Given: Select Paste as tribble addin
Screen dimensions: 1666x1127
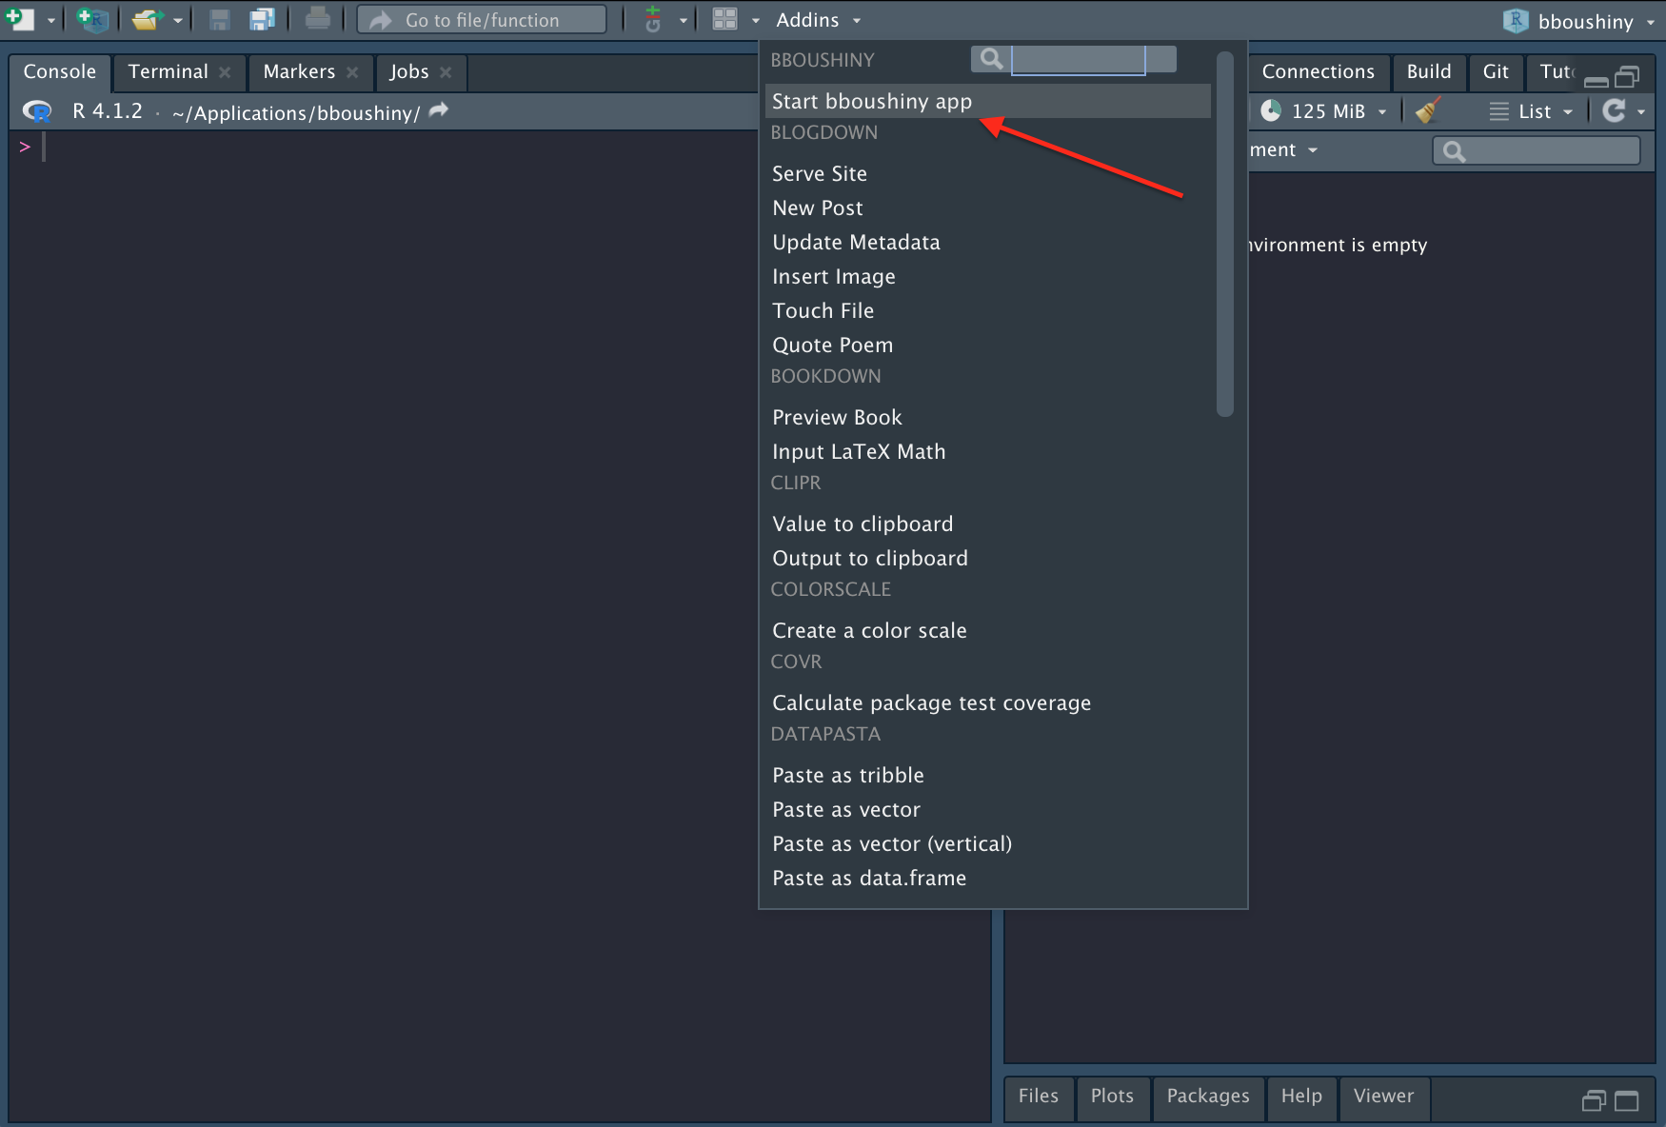Looking at the screenshot, I should [987, 775].
